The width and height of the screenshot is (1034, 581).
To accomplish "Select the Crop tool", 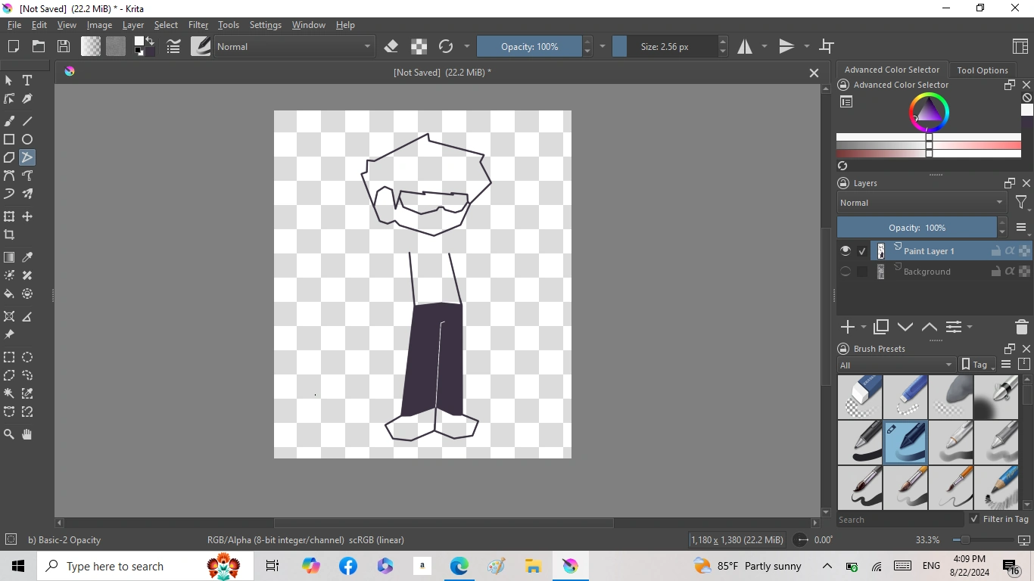I will pyautogui.click(x=9, y=235).
